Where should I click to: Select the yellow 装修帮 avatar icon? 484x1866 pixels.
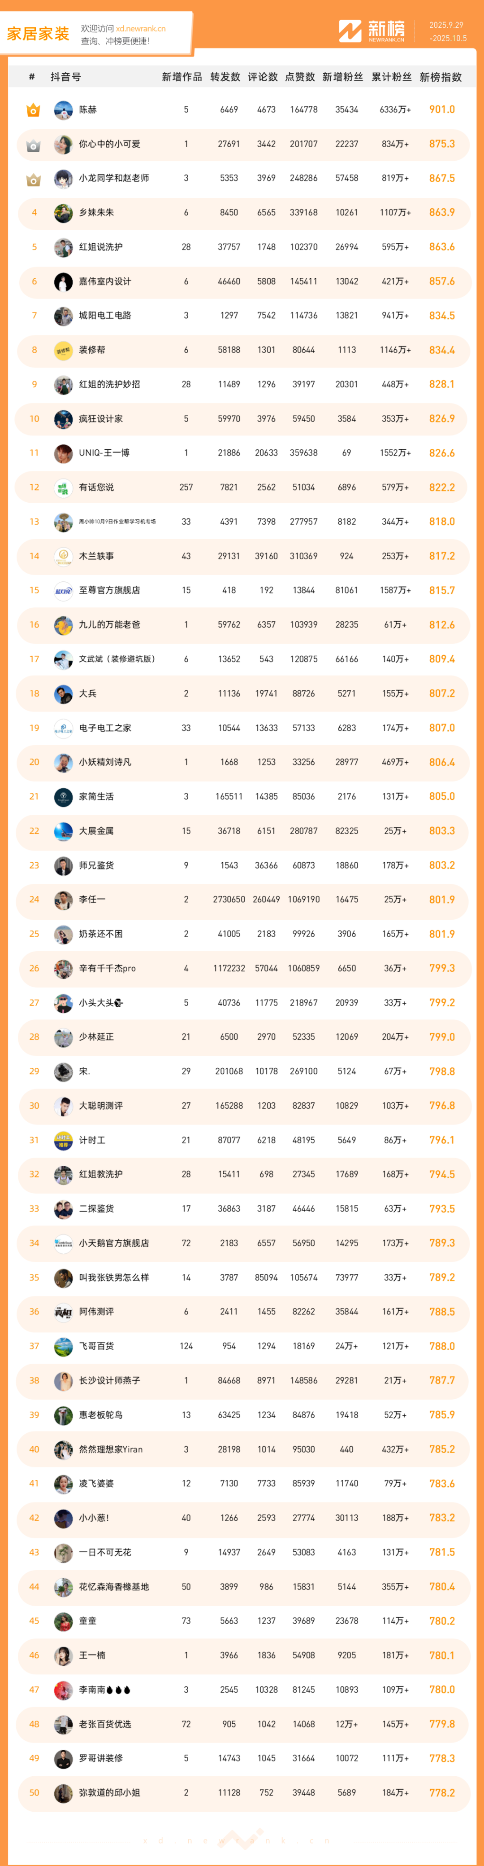(63, 351)
